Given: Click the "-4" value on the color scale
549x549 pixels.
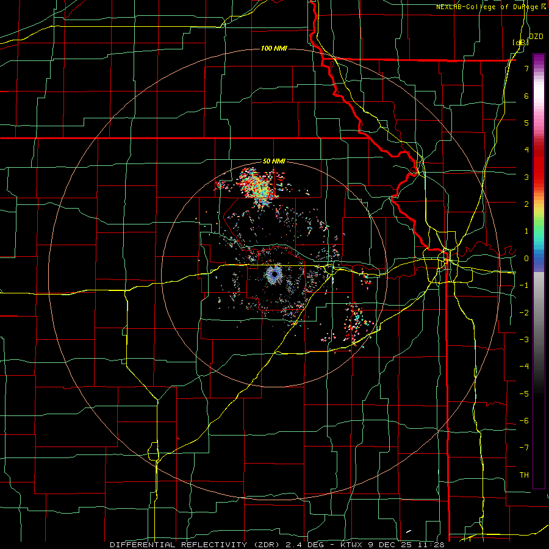Looking at the screenshot, I should coord(524,367).
